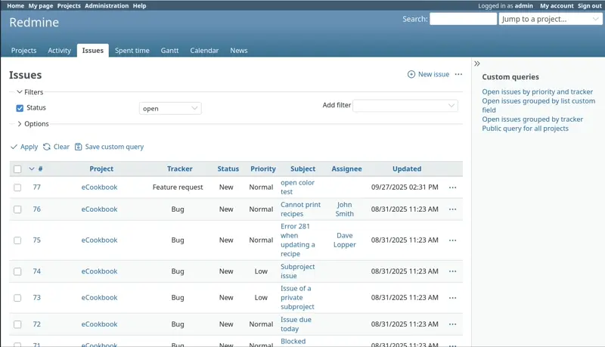
Task: Click the Apply checkmark icon
Action: (14, 147)
